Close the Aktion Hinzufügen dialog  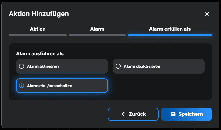pos(207,14)
